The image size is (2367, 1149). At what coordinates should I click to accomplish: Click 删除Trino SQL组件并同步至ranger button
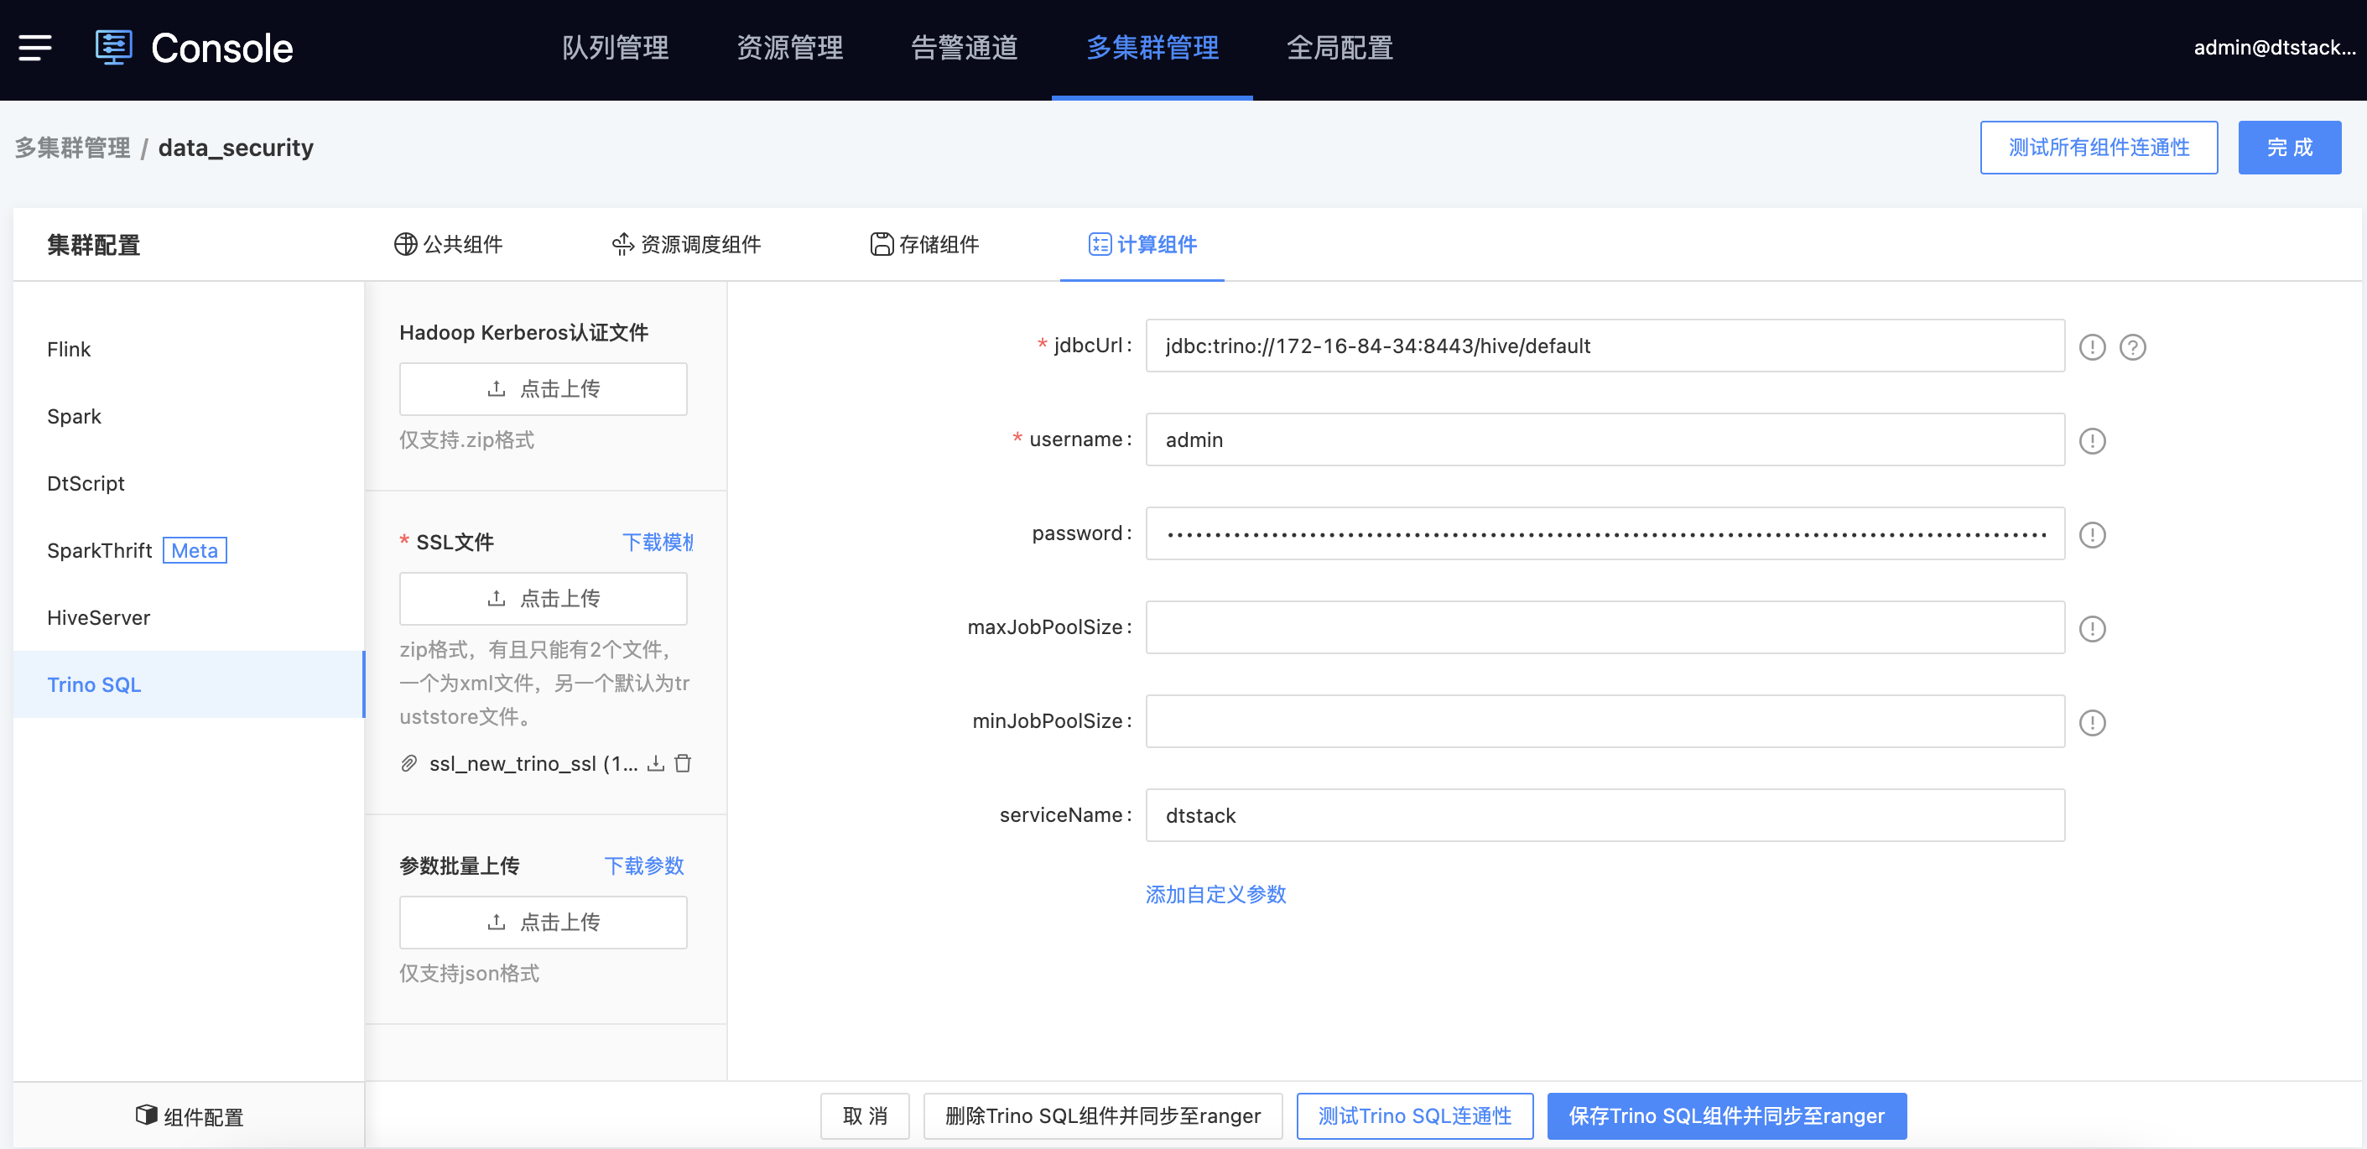1103,1115
